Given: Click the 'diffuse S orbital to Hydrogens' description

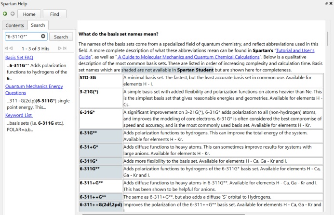Looking at the screenshot, I should [223, 197].
